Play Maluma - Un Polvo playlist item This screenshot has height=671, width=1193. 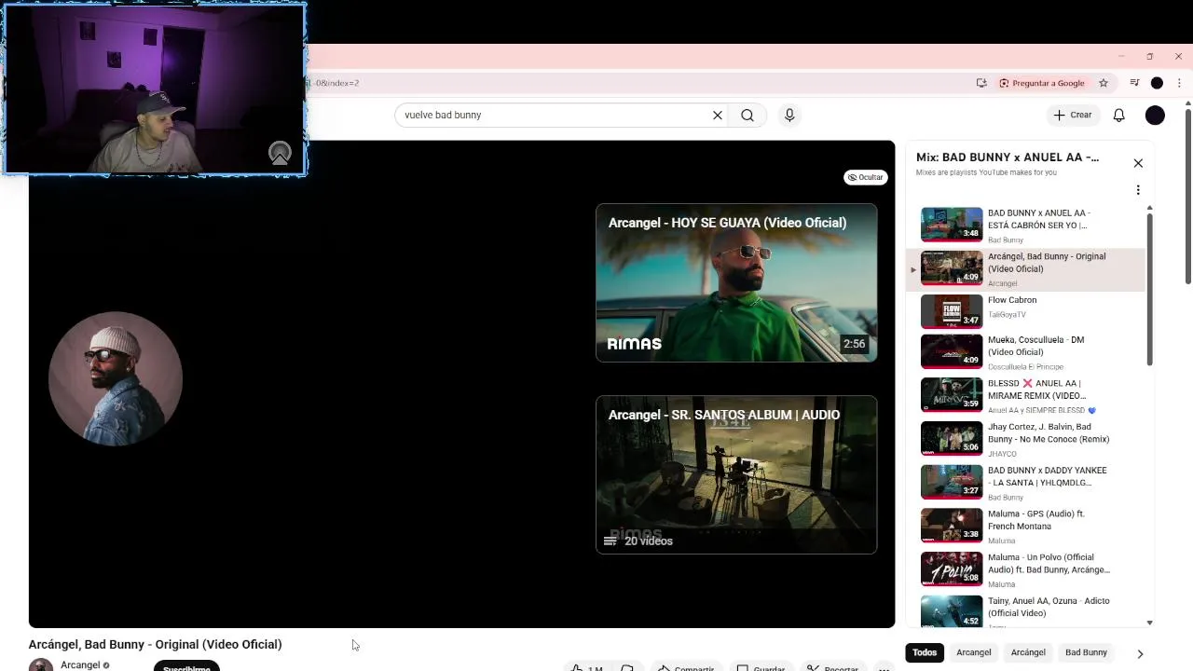coord(1025,569)
